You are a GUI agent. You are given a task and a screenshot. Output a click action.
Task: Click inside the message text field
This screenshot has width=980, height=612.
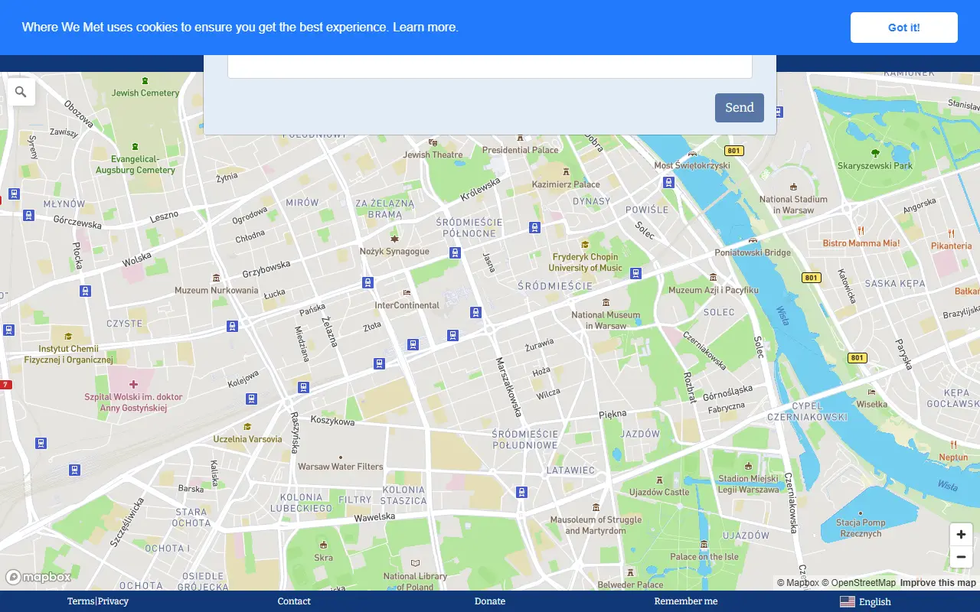(490, 66)
